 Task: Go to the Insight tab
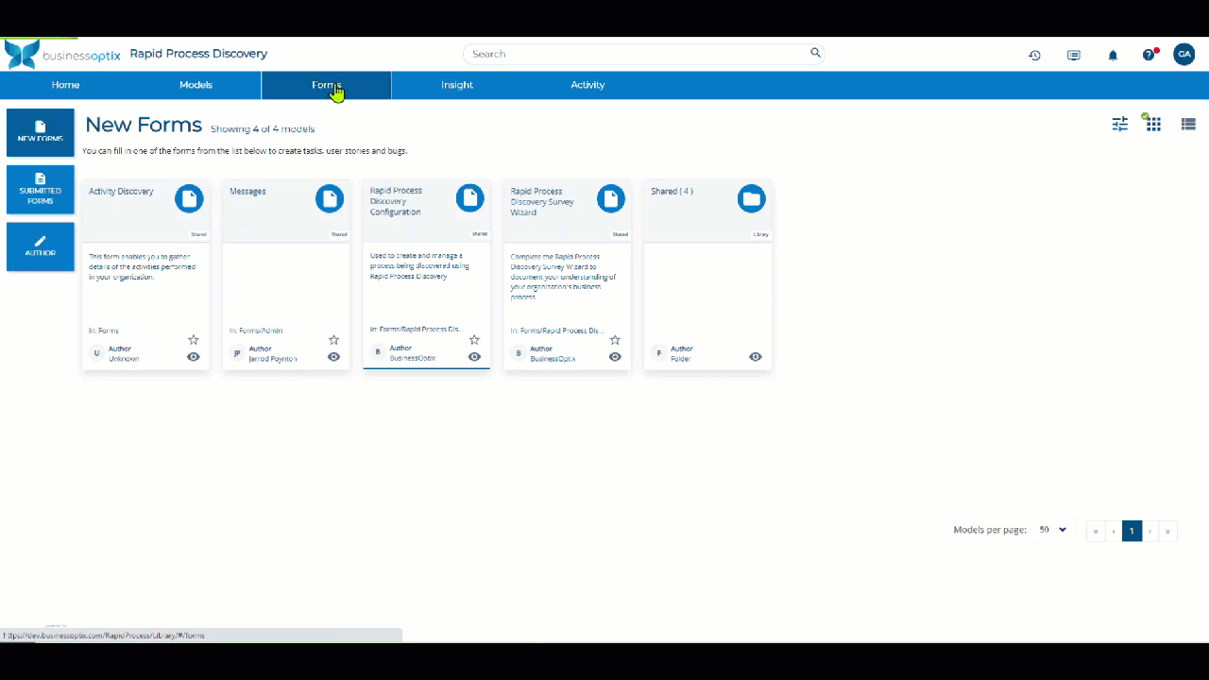click(457, 85)
